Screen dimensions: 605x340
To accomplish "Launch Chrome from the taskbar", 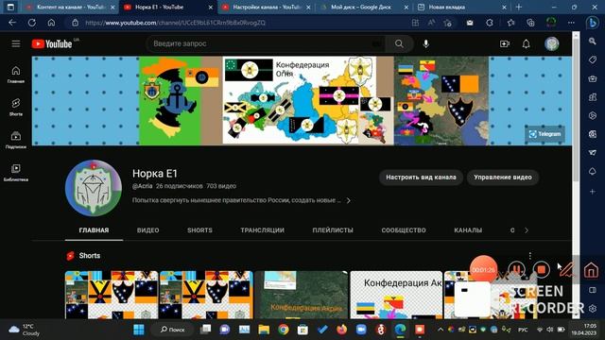I will (284, 330).
